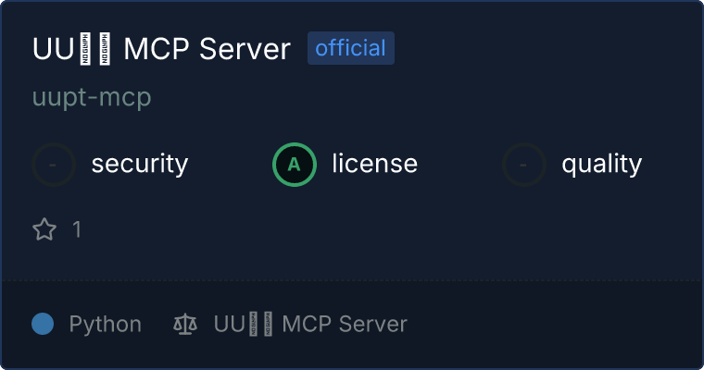Click the dash inside the security circle
Screen dimensions: 704x370
tap(53, 165)
